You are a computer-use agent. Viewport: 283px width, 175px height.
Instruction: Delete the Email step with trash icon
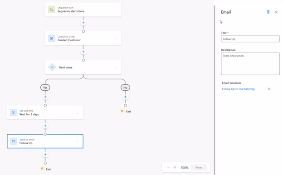click(x=268, y=12)
